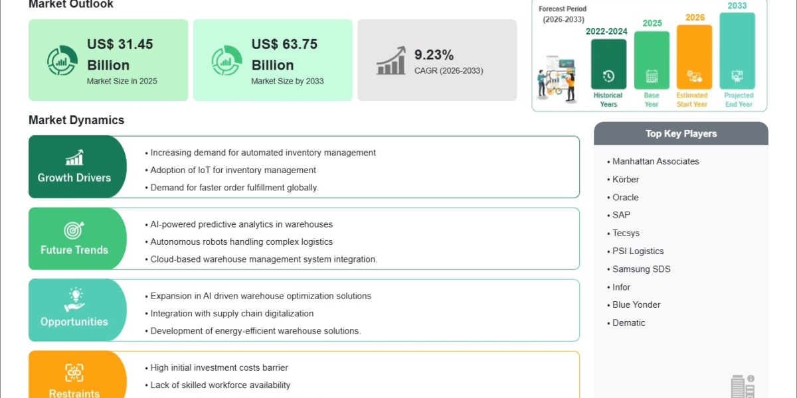Click the donut chart icon beside US$ 63.75 Billion
The height and width of the screenshot is (398, 797).
pos(226,60)
